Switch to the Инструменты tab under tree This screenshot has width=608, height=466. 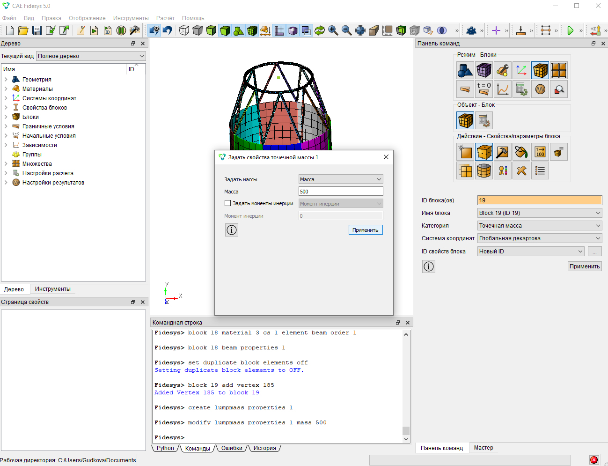tap(53, 289)
